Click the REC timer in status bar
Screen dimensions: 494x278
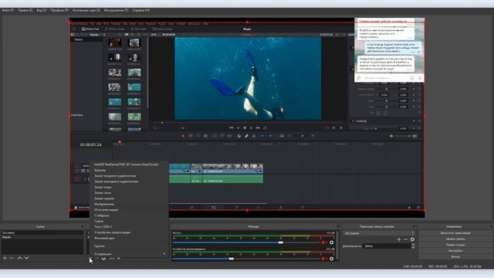438,266
